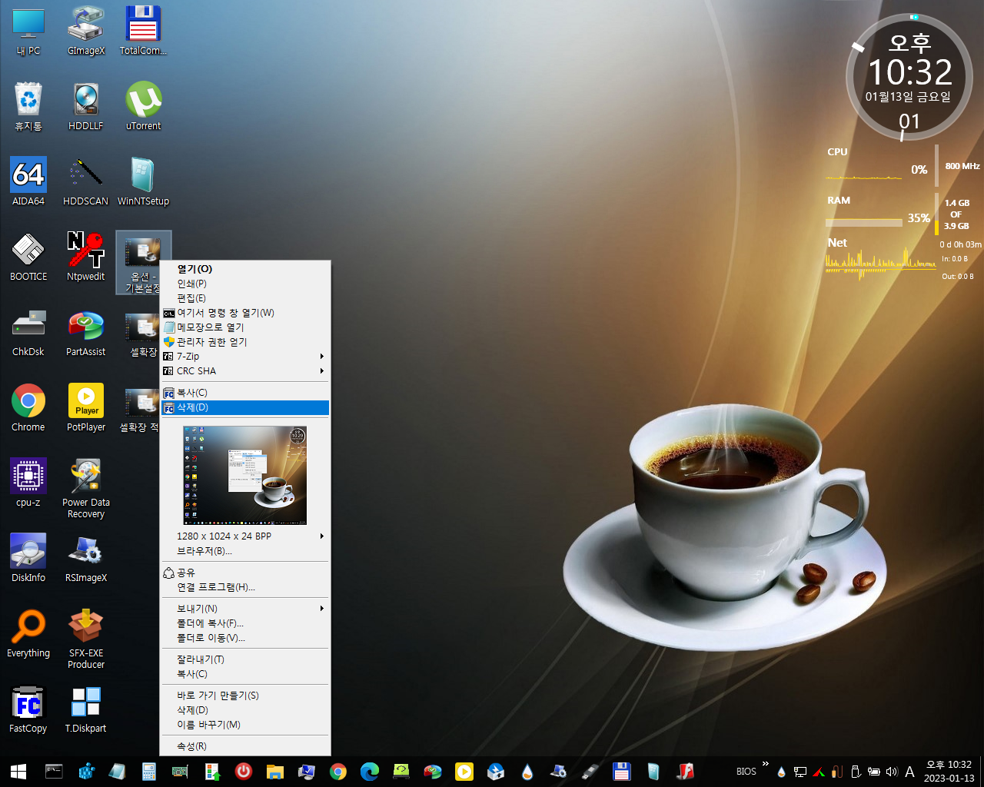984x787 pixels.
Task: Toggle the IME A input indicator
Action: click(909, 772)
